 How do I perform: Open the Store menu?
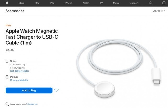[22, 3]
